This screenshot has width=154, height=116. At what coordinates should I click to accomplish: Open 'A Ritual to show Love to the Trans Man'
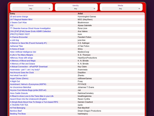pos(32,96)
